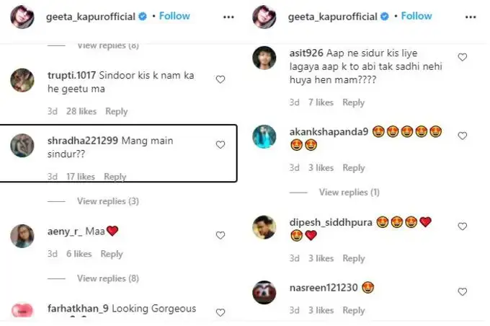Screen dimensions: 490x326
Task: Like aeny_r_'s Maa comment
Action: tap(220, 235)
